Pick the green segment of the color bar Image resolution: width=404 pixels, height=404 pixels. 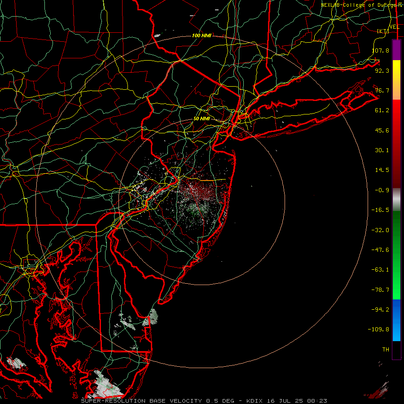pos(396,255)
